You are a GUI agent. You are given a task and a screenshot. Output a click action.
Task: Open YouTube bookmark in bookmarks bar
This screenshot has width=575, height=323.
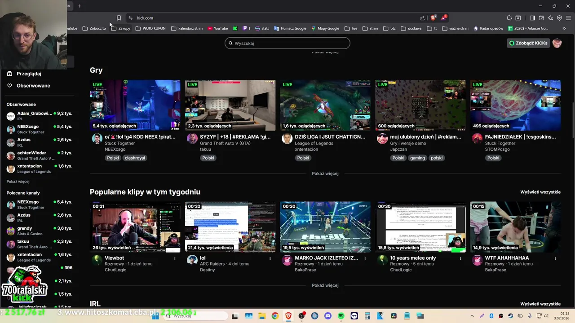(217, 28)
